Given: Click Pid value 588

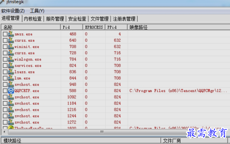Looking at the screenshot, I should point(73,91).
